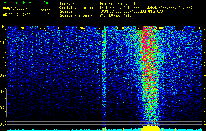Screen dimensions: 206x131
Task: Click the 1706 time marker
Action: (x=120, y=28)
